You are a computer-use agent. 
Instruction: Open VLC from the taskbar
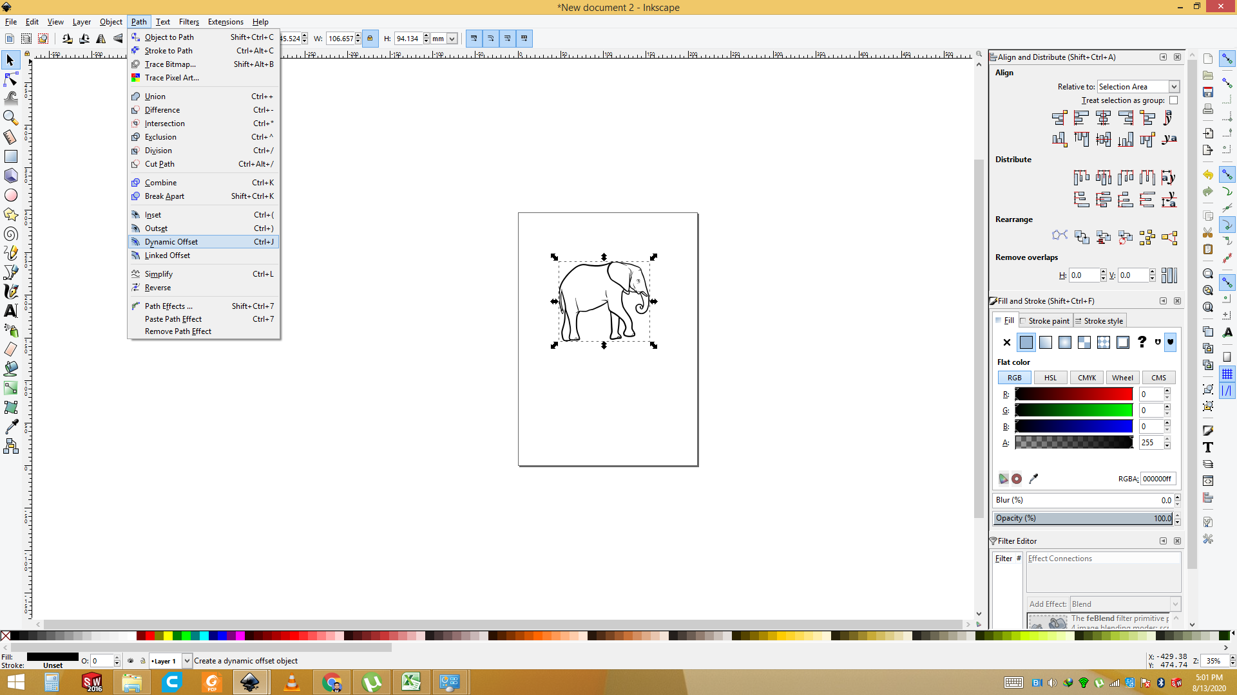(291, 682)
